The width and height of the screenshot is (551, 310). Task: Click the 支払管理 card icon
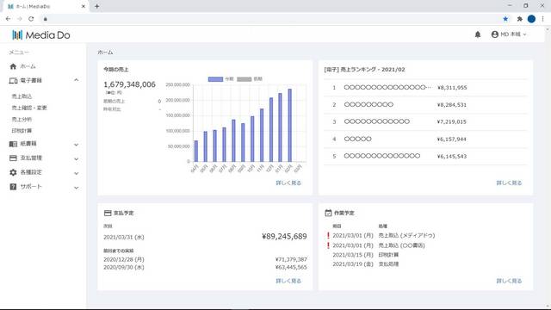tap(13, 158)
